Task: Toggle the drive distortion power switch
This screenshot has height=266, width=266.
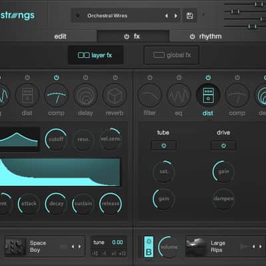Action: pyautogui.click(x=223, y=146)
